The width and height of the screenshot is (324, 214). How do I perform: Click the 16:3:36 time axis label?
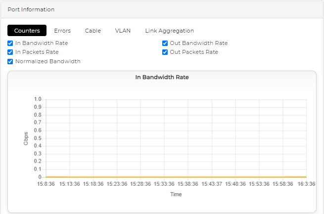(306, 184)
